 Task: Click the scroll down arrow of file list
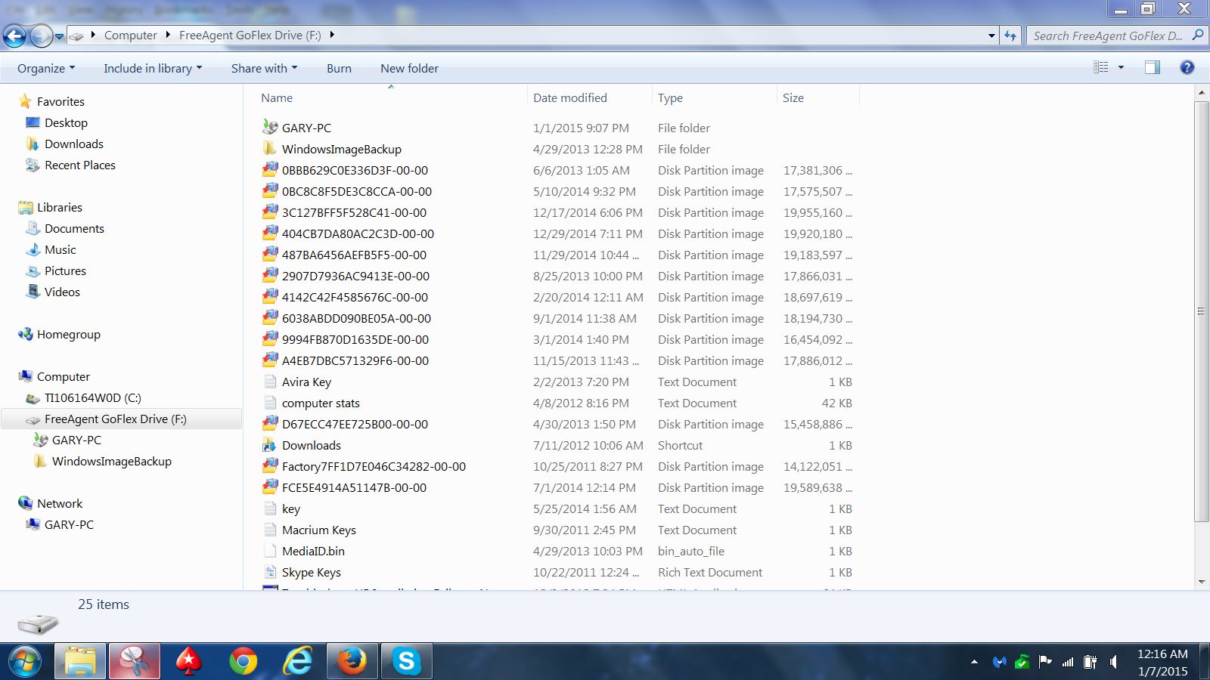(x=1202, y=582)
